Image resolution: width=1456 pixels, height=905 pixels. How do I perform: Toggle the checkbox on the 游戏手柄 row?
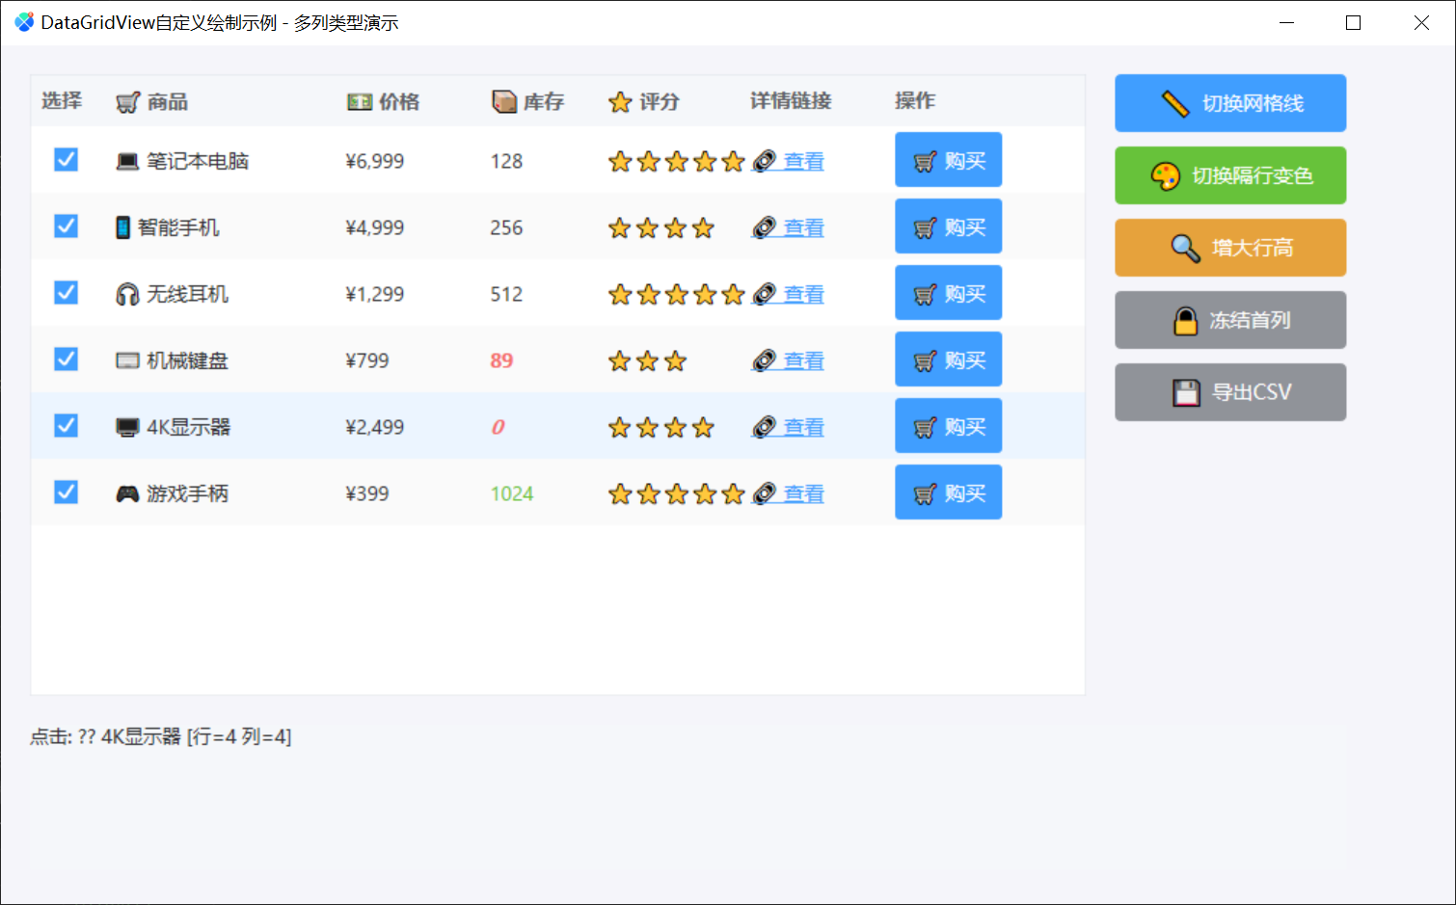tap(66, 492)
